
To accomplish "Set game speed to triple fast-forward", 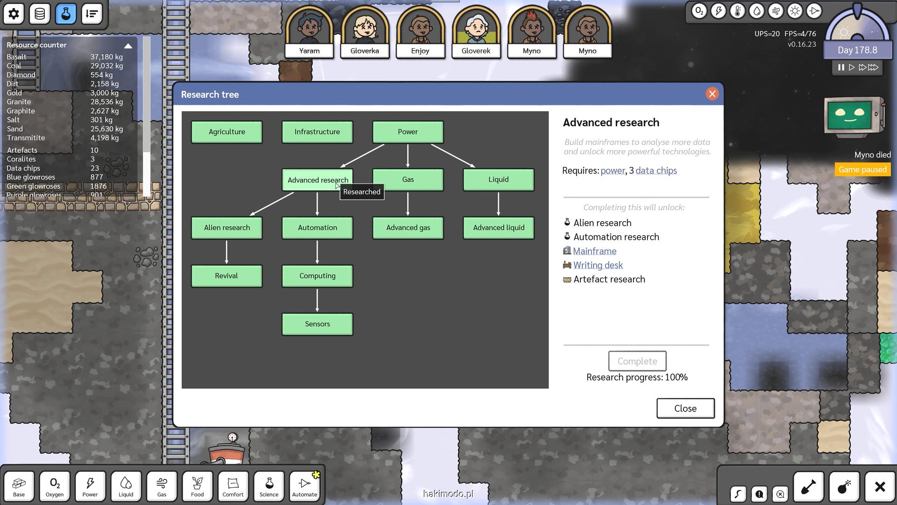I will coord(873,67).
